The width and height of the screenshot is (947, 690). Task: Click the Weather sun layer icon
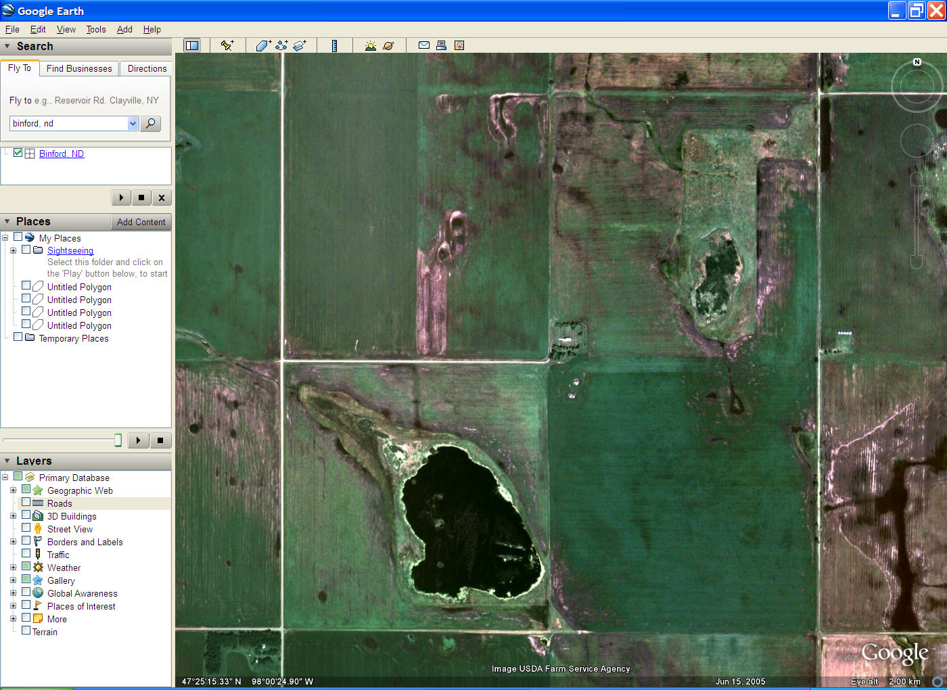(38, 567)
